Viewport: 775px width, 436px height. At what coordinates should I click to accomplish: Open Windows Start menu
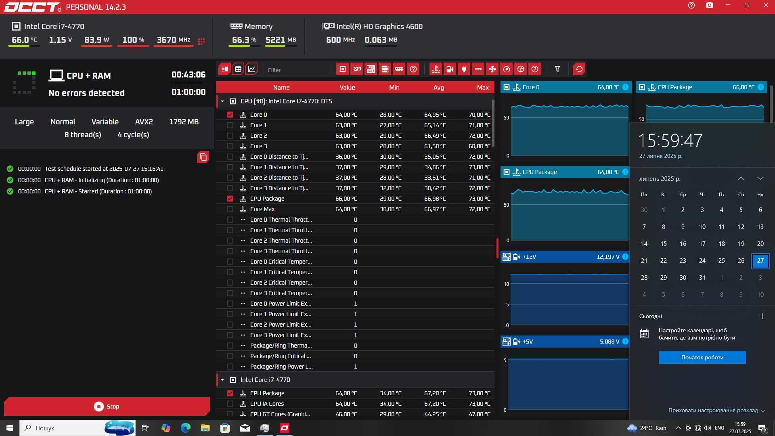10,428
